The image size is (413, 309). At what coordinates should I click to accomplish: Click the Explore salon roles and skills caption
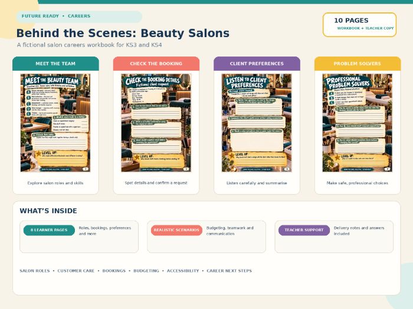click(x=55, y=183)
